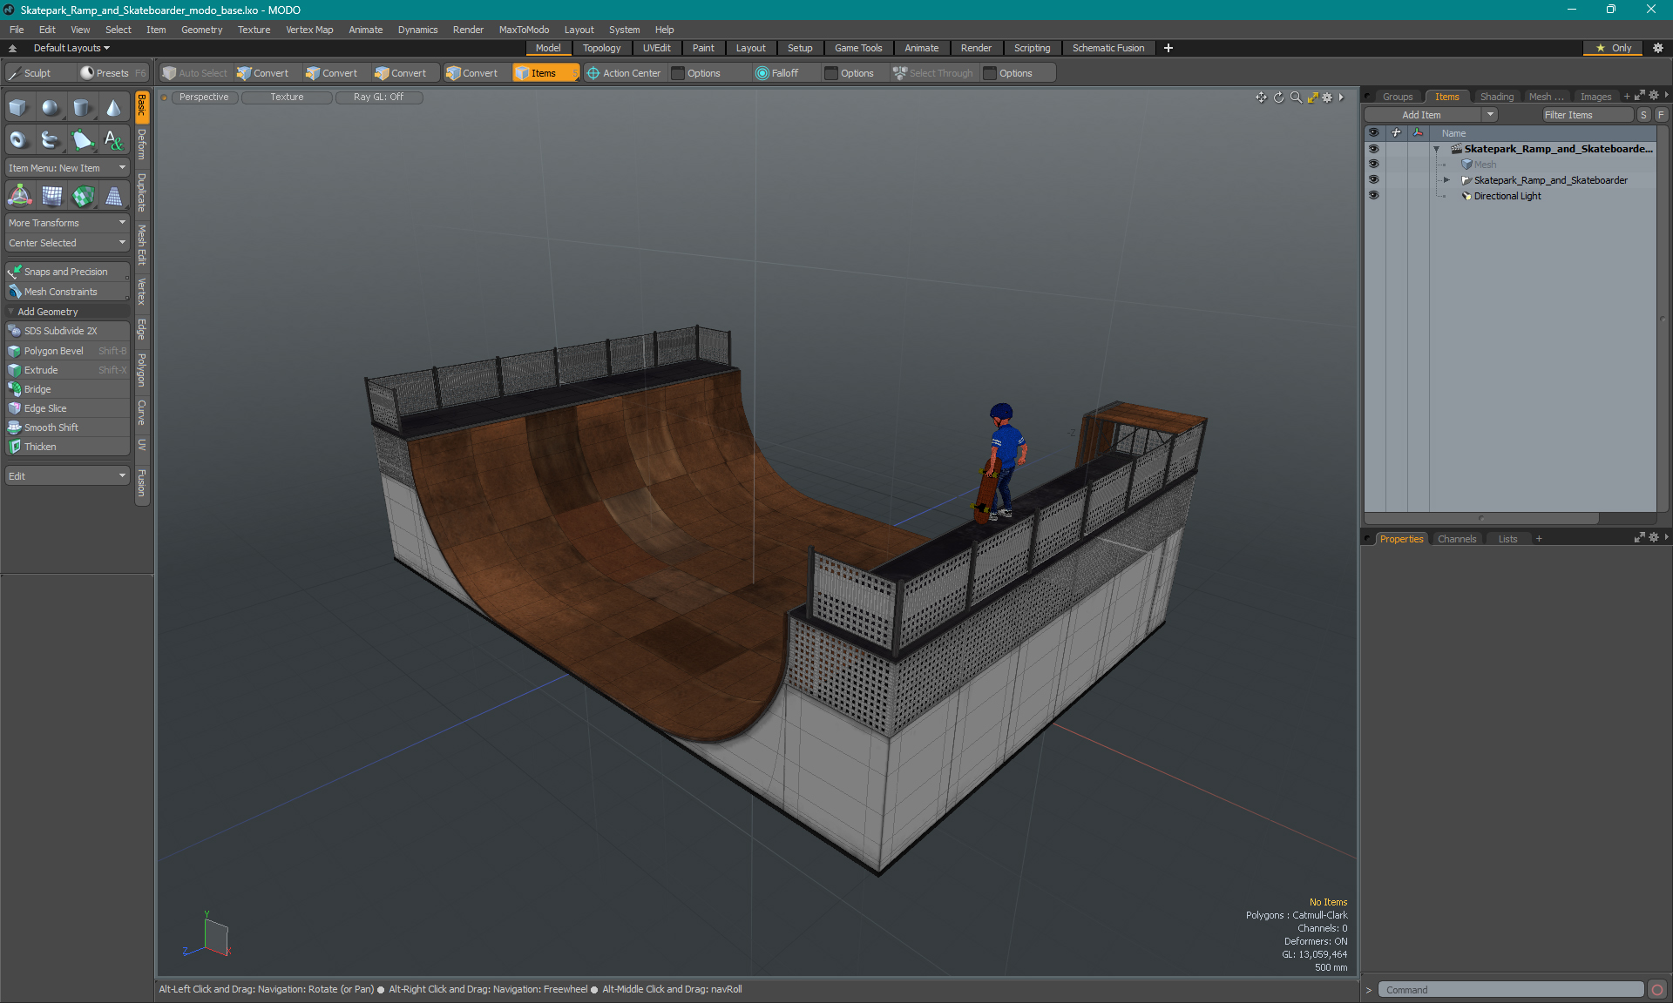Switch to the Topology layout tab
This screenshot has height=1003, width=1673.
click(x=601, y=48)
